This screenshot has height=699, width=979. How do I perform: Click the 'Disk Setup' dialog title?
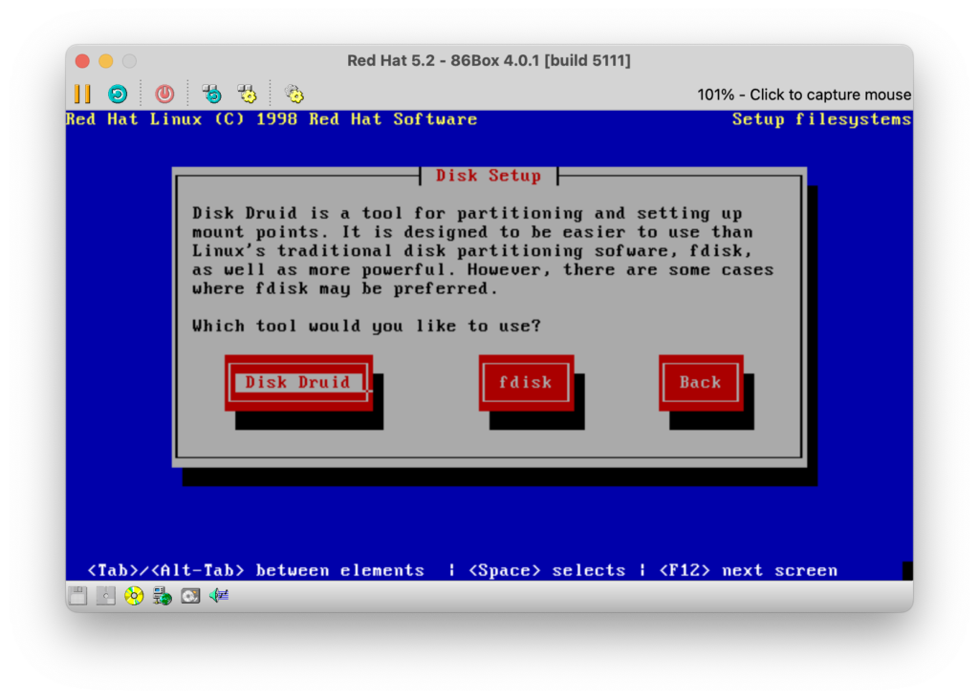click(489, 176)
